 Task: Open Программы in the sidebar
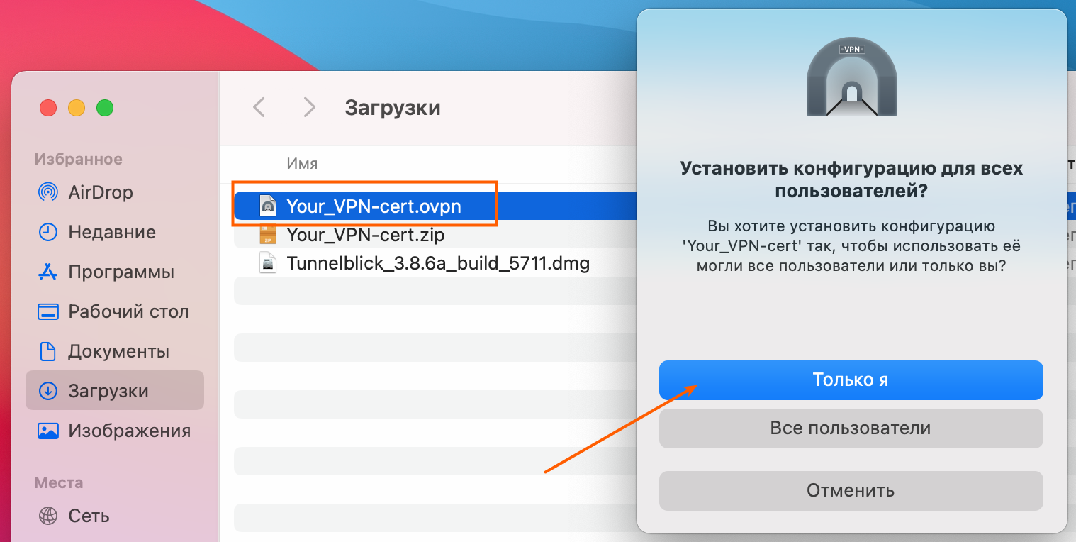click(x=121, y=272)
